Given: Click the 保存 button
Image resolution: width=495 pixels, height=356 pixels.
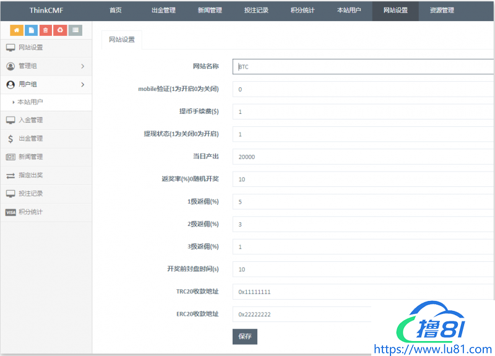Looking at the screenshot, I should click(244, 336).
